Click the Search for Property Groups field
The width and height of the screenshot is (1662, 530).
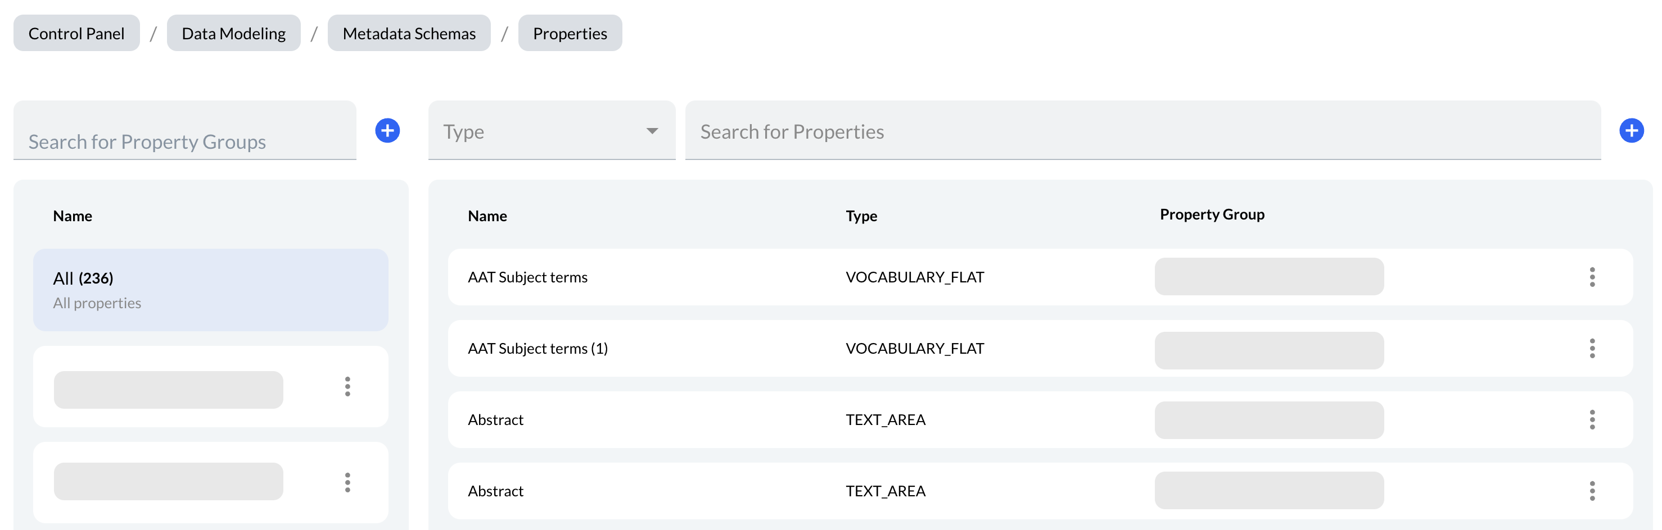184,141
